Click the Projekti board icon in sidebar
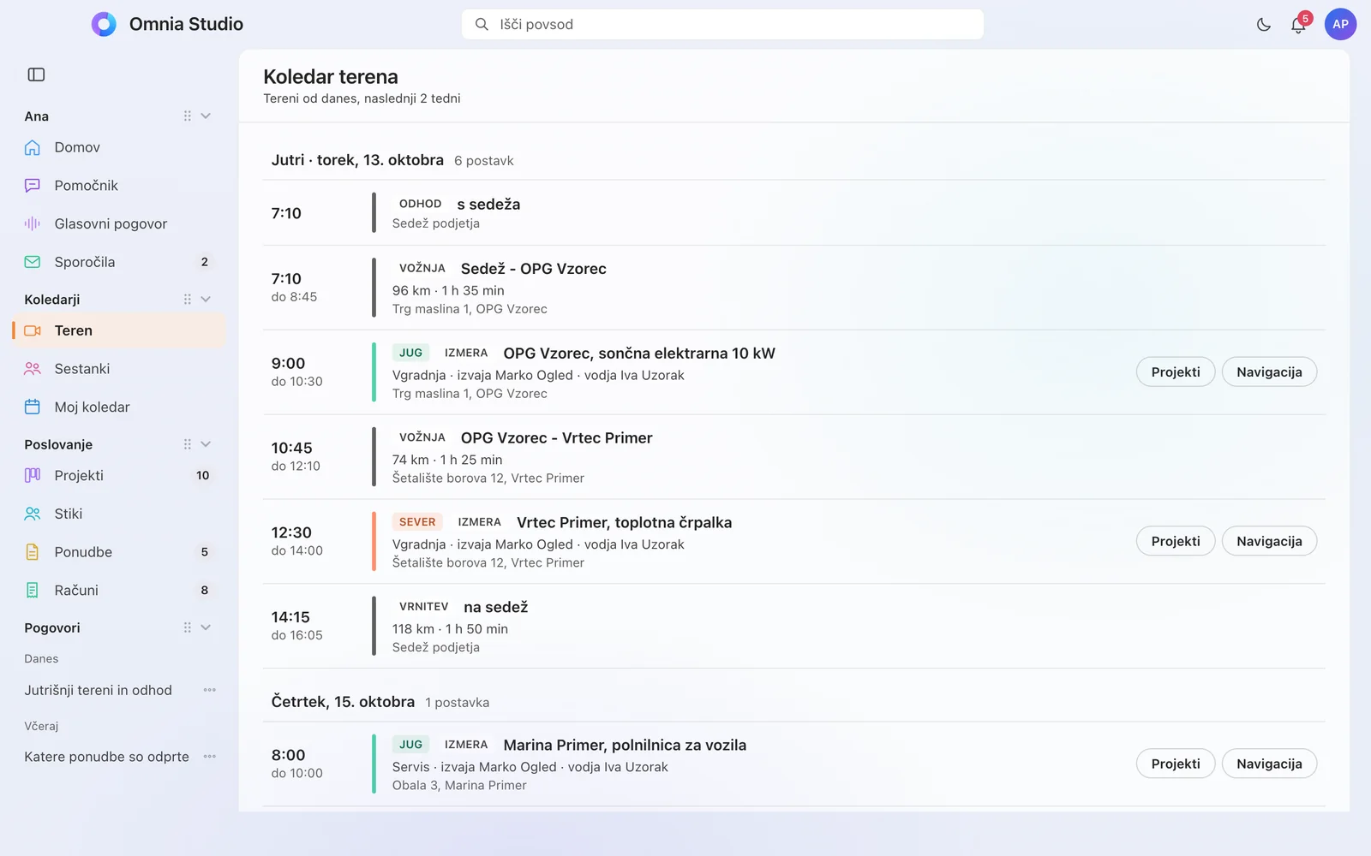The image size is (1371, 856). click(x=33, y=475)
